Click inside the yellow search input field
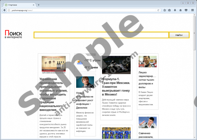Image resolution: width=197 pixels, height=140 pixels. pyautogui.click(x=101, y=35)
